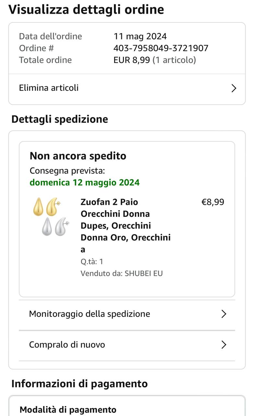The height and width of the screenshot is (416, 254).
Task: Tap the arrow next to Monitoraggio della spedizione
Action: click(224, 314)
